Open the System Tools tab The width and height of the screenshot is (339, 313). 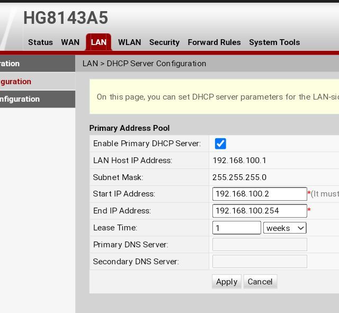pyautogui.click(x=274, y=42)
